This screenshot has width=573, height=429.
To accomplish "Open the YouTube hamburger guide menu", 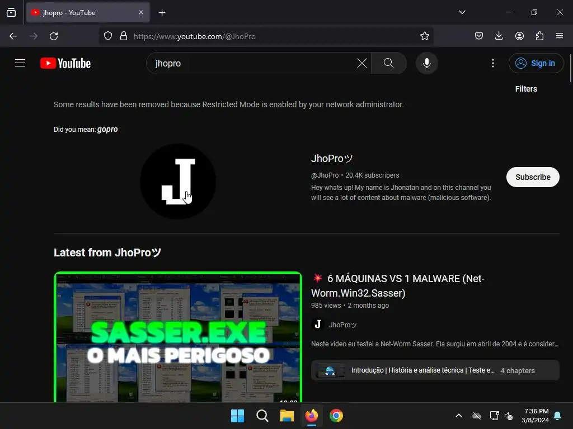I will [20, 63].
